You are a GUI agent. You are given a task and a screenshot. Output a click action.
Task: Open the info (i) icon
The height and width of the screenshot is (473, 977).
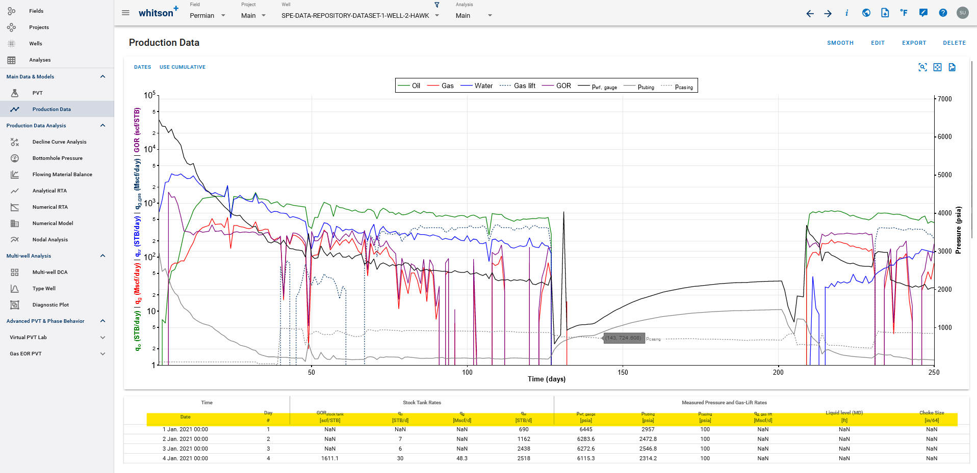click(846, 13)
